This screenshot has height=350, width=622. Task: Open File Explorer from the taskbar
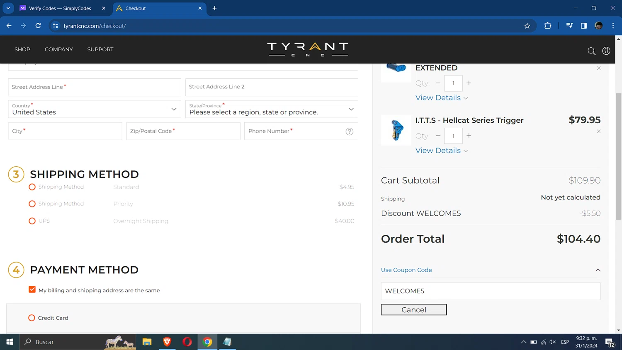(147, 342)
